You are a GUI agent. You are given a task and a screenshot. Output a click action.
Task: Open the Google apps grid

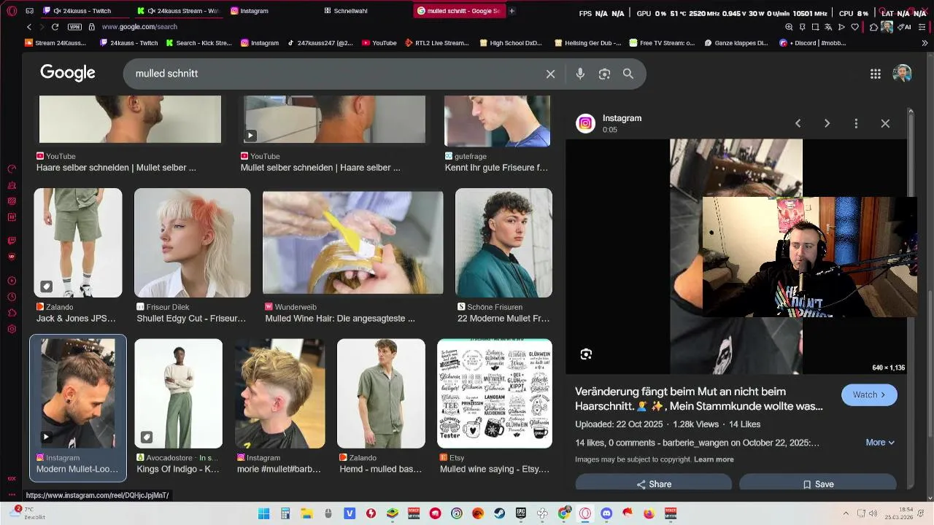click(876, 74)
